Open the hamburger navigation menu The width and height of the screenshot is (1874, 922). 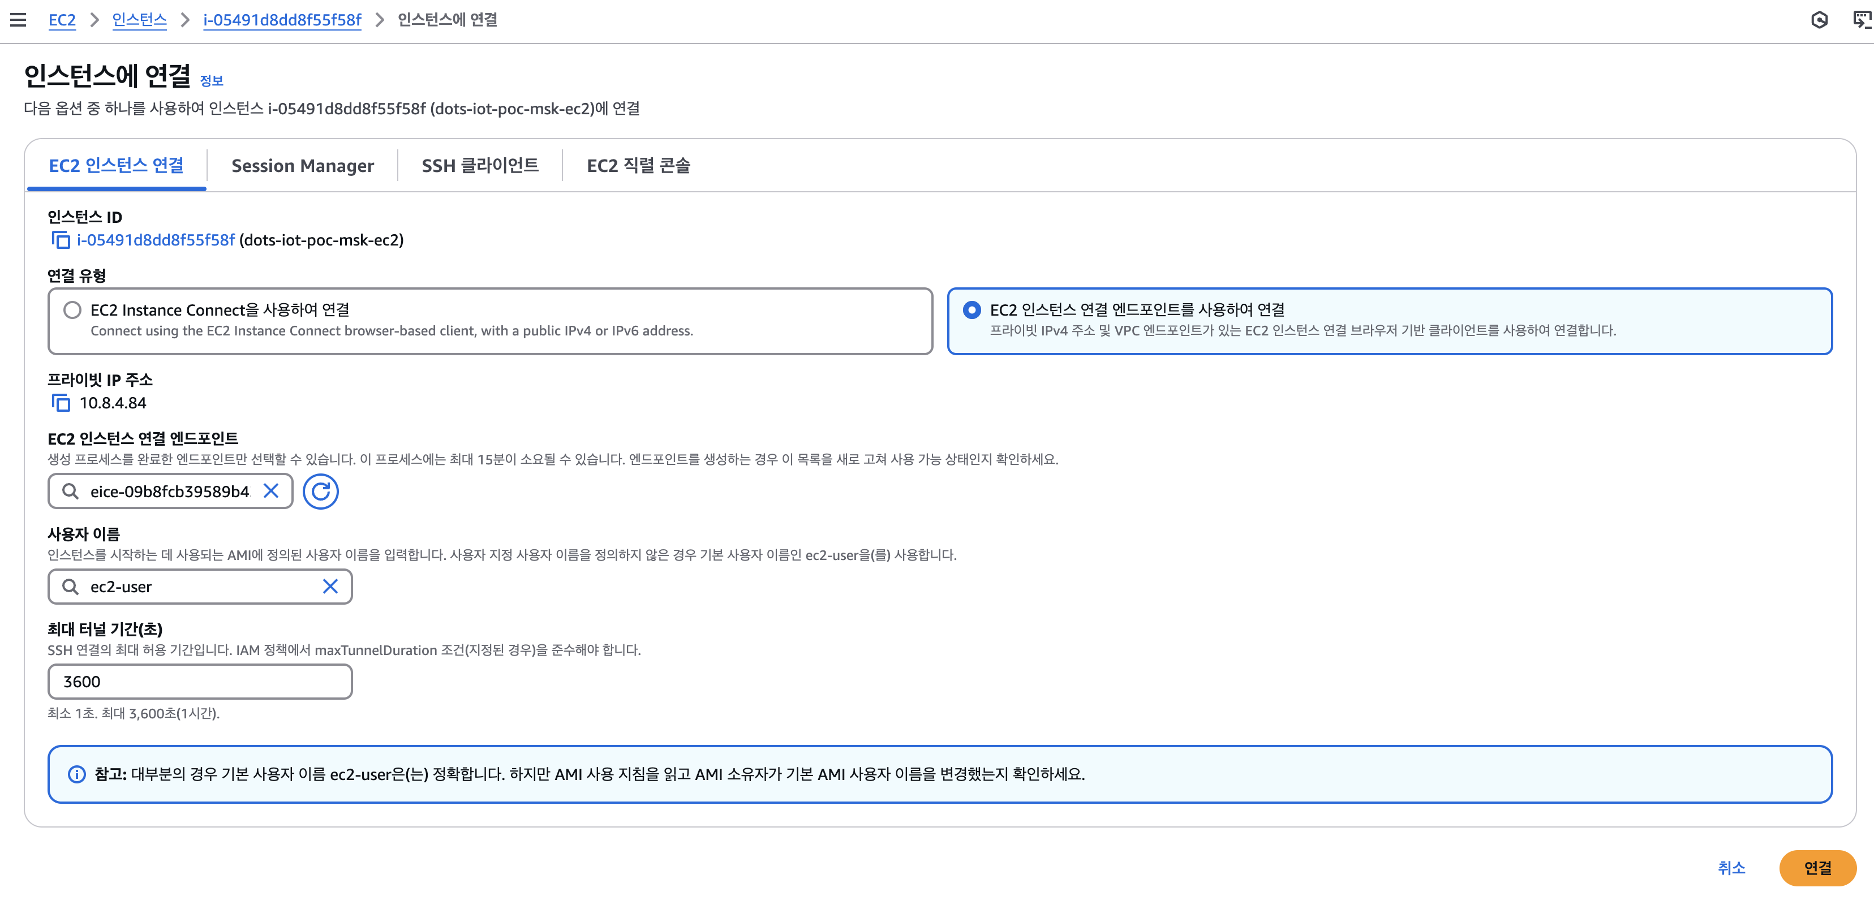click(18, 20)
